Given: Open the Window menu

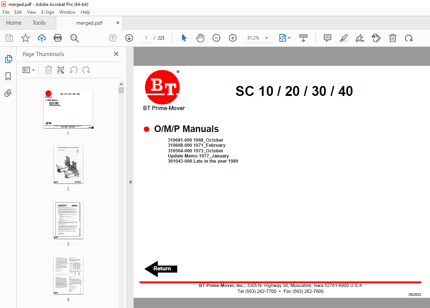Looking at the screenshot, I should [67, 12].
